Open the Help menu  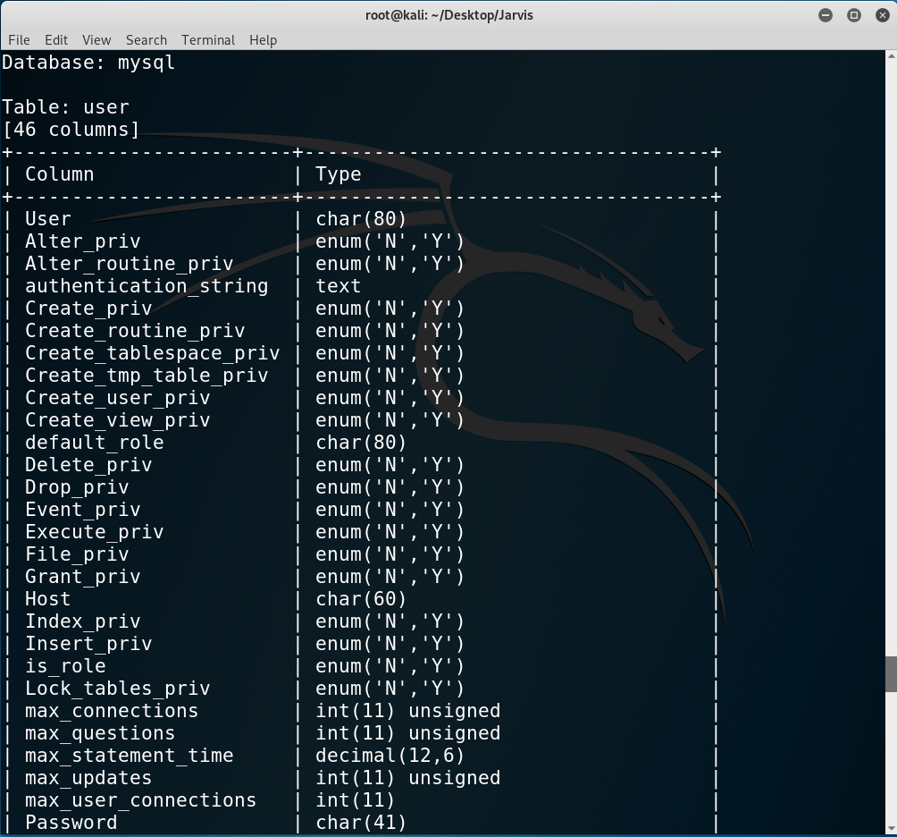click(264, 40)
